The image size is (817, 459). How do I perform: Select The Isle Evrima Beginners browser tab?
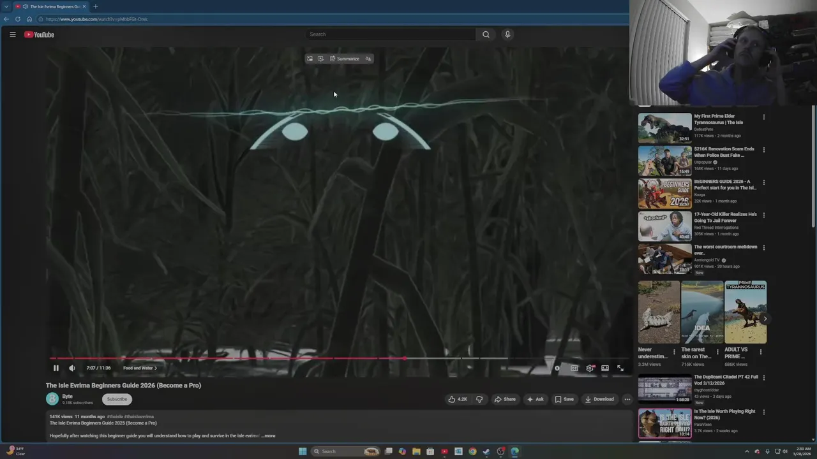pos(50,6)
